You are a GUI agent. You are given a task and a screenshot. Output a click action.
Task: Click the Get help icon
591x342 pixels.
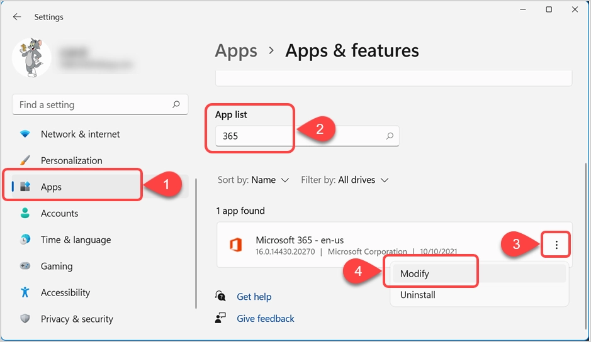[220, 296]
